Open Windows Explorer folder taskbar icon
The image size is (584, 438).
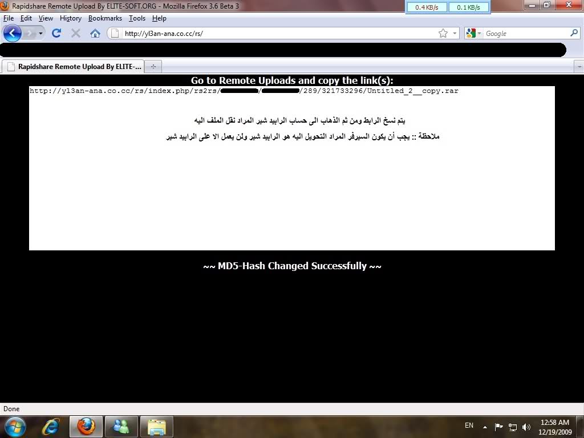(157, 427)
